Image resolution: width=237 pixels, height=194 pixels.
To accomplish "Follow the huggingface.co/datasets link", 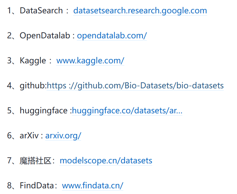I will tap(127, 111).
